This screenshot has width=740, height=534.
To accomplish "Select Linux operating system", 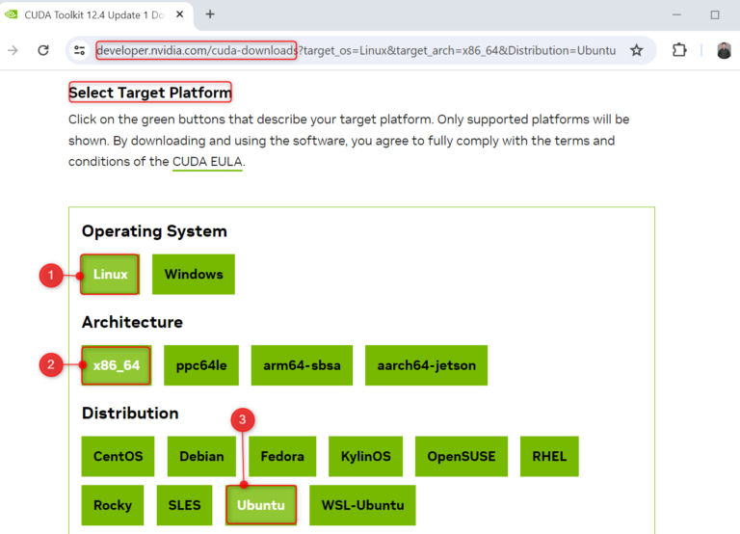I will click(x=110, y=275).
